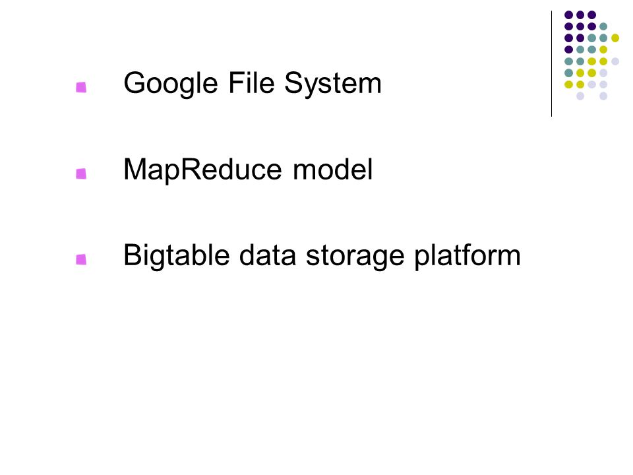Click the pink bullet beside Google File System

[x=81, y=87]
